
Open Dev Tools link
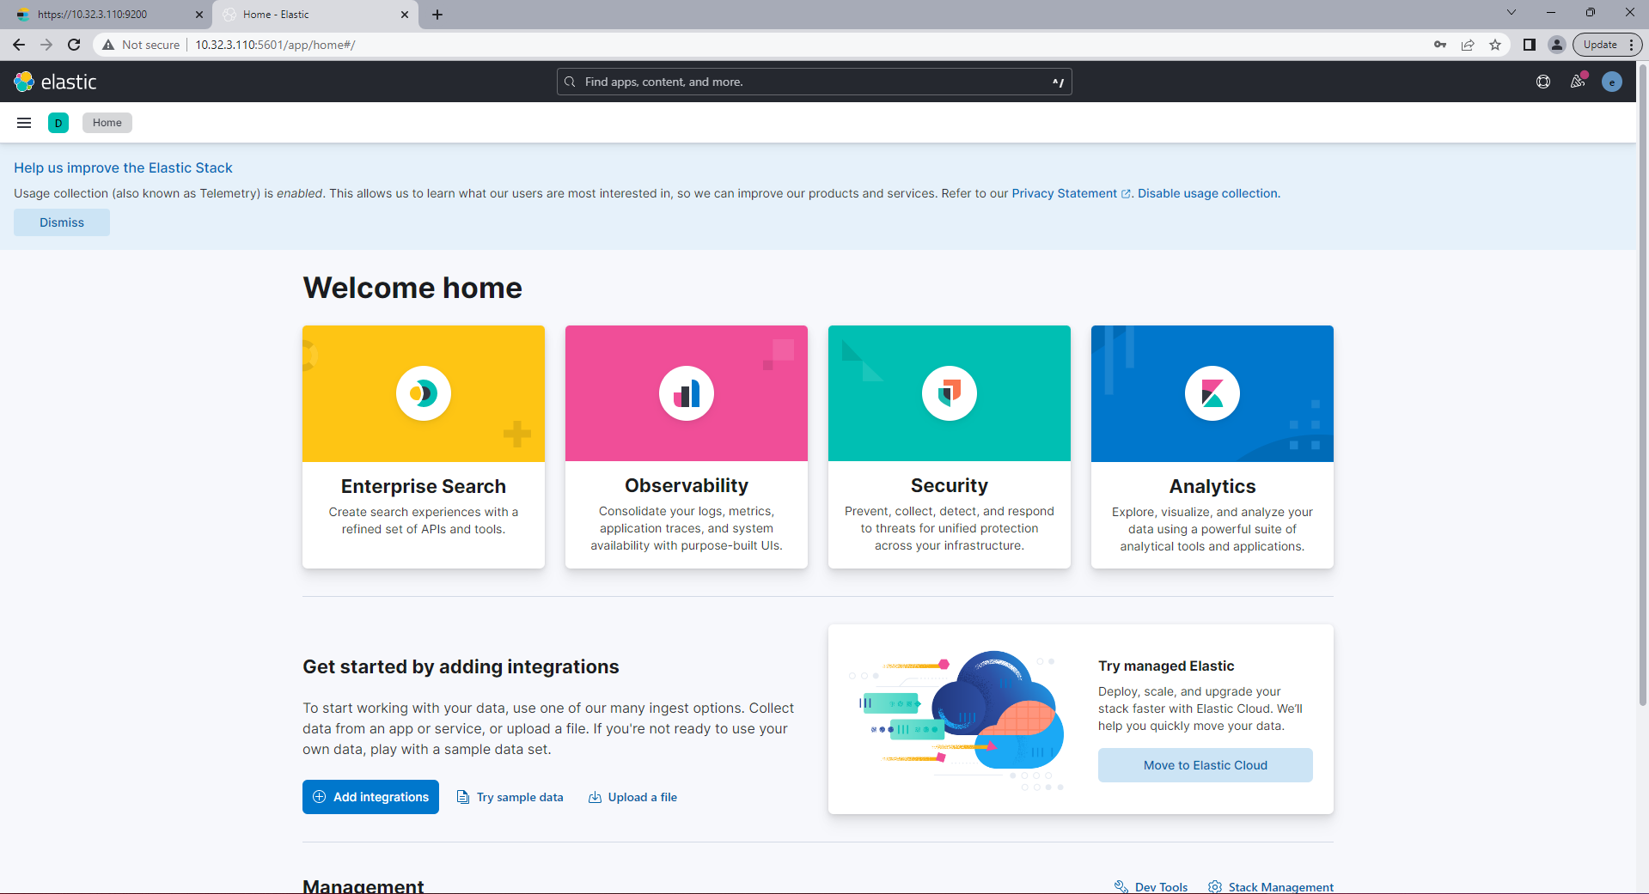click(1151, 886)
